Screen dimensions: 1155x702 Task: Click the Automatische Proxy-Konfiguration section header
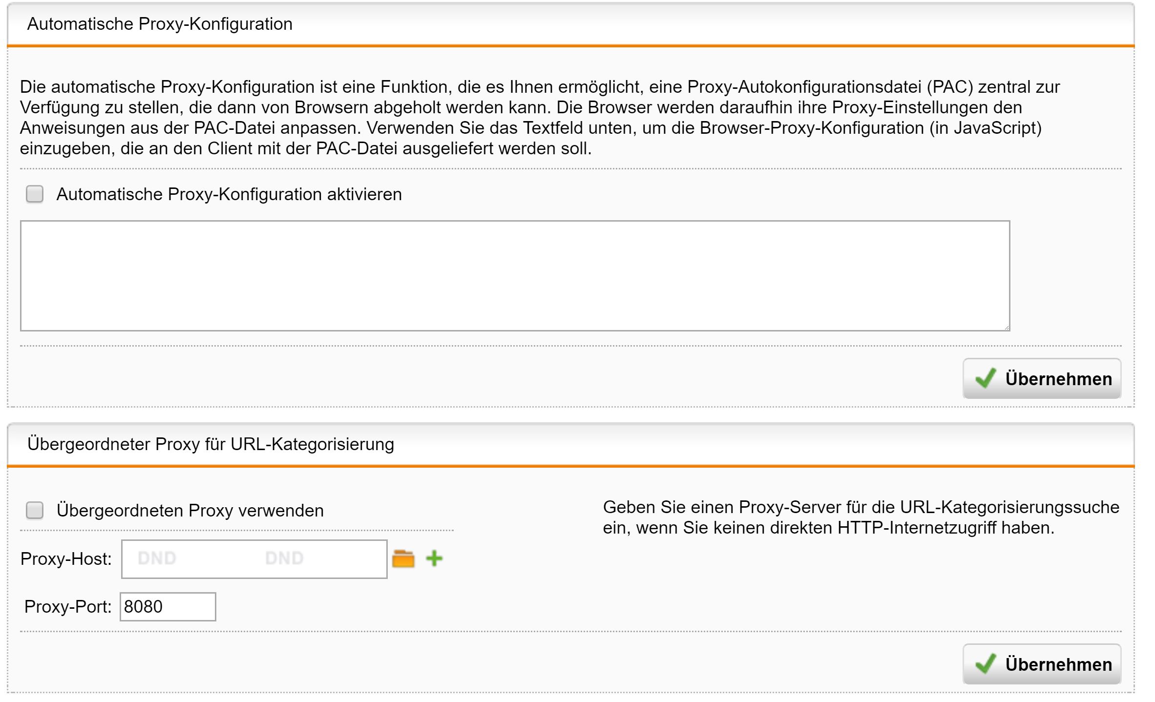pyautogui.click(x=160, y=24)
